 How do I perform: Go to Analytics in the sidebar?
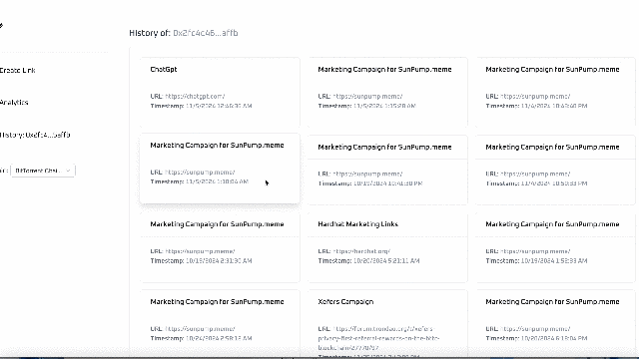pyautogui.click(x=14, y=102)
